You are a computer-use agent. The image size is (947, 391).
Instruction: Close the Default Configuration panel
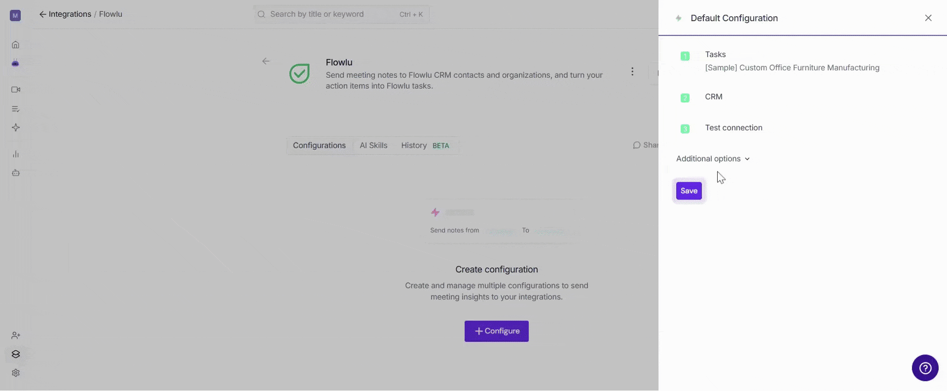tap(928, 18)
